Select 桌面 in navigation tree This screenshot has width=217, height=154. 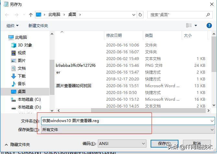(x=25, y=92)
